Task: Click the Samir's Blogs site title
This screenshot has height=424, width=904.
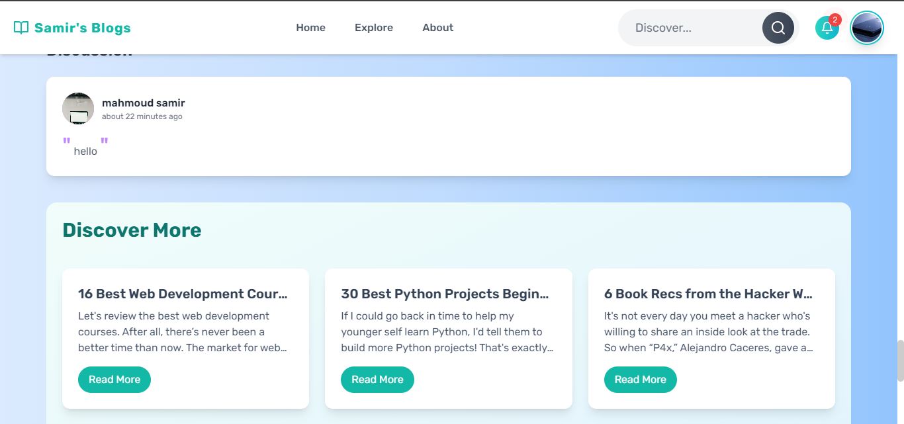Action: tap(82, 28)
